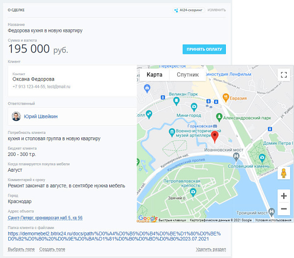Click the comment Ремонт закончат в августе
The image size is (294, 258).
coord(66,186)
